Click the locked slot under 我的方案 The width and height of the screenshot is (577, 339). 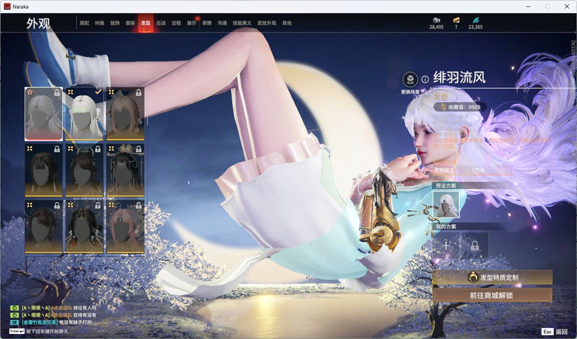point(475,245)
